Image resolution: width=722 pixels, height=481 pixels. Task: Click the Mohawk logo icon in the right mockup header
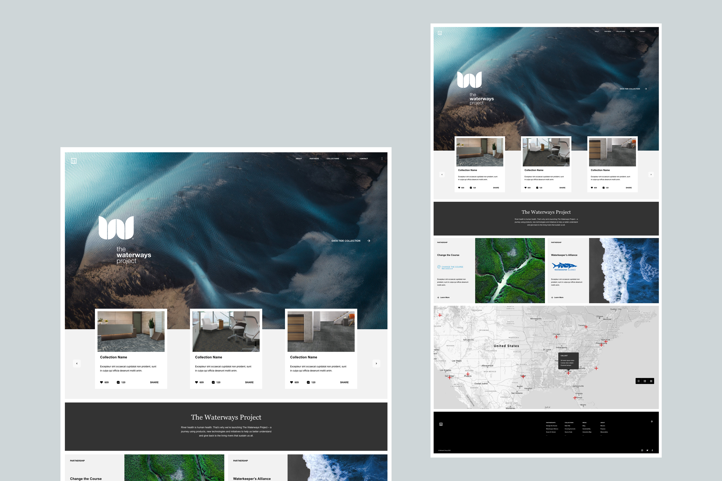coord(440,33)
